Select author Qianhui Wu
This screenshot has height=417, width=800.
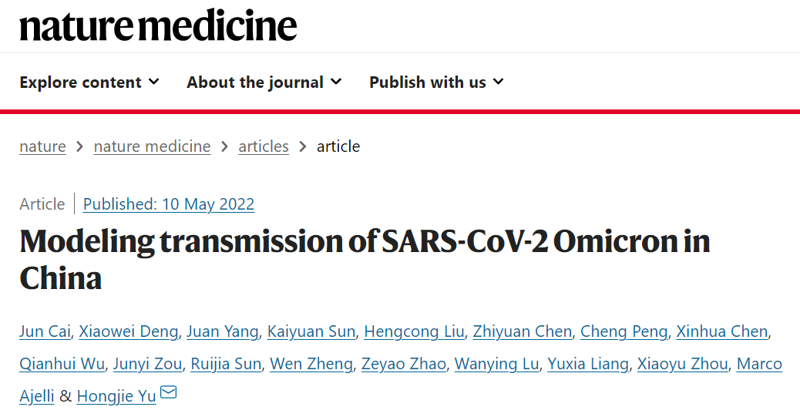pyautogui.click(x=62, y=363)
